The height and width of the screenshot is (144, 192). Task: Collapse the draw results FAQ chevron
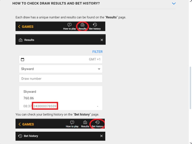tap(174, 3)
